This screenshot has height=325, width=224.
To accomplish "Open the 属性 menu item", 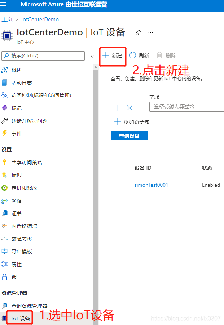I will click(x=16, y=264).
